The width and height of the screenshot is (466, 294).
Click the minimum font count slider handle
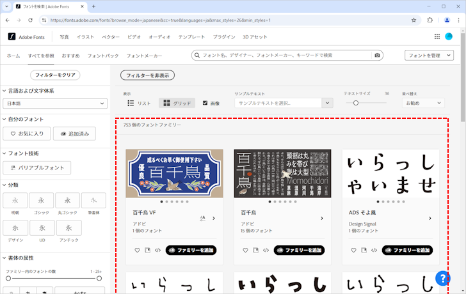[8, 278]
